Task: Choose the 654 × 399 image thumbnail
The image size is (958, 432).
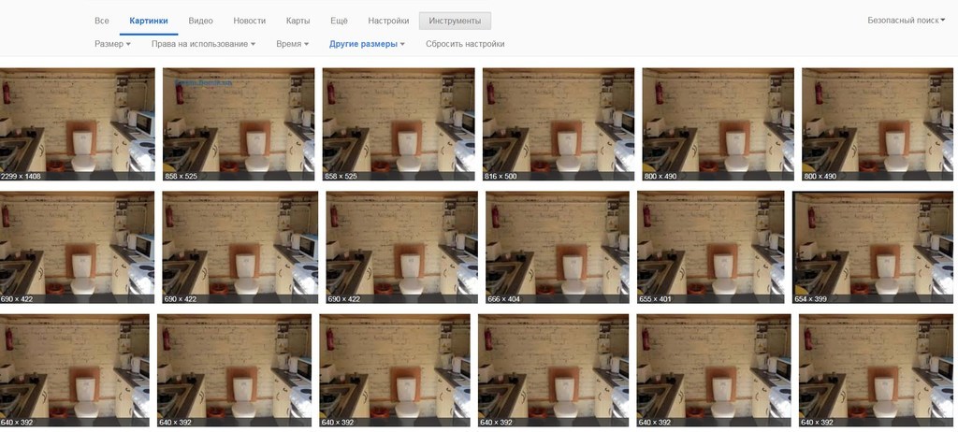Action: (868, 247)
